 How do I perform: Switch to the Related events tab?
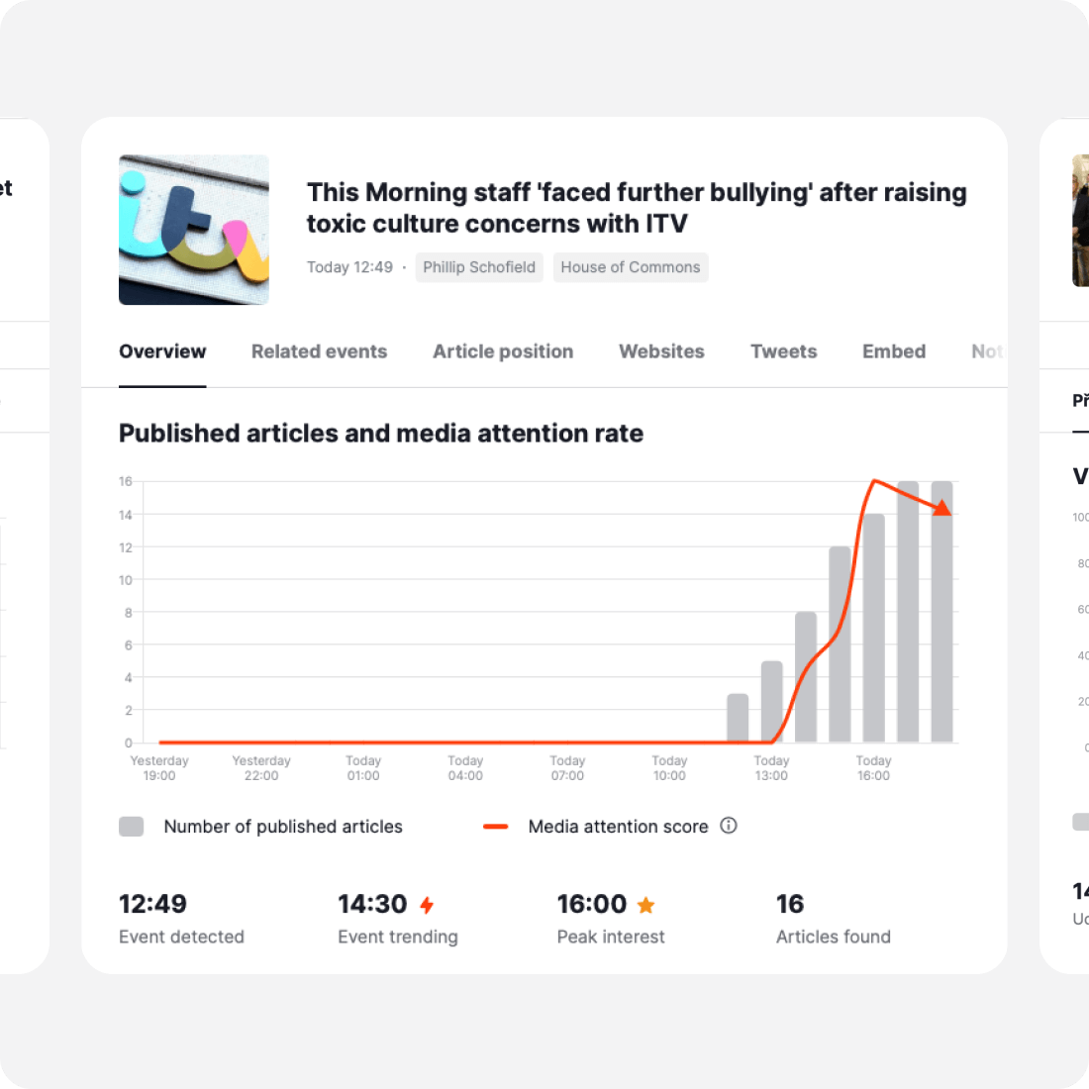click(x=319, y=351)
